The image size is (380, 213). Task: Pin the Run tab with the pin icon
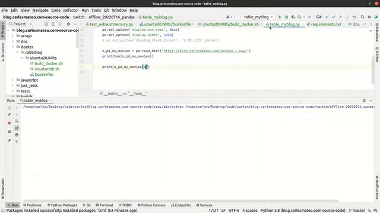click(9, 140)
